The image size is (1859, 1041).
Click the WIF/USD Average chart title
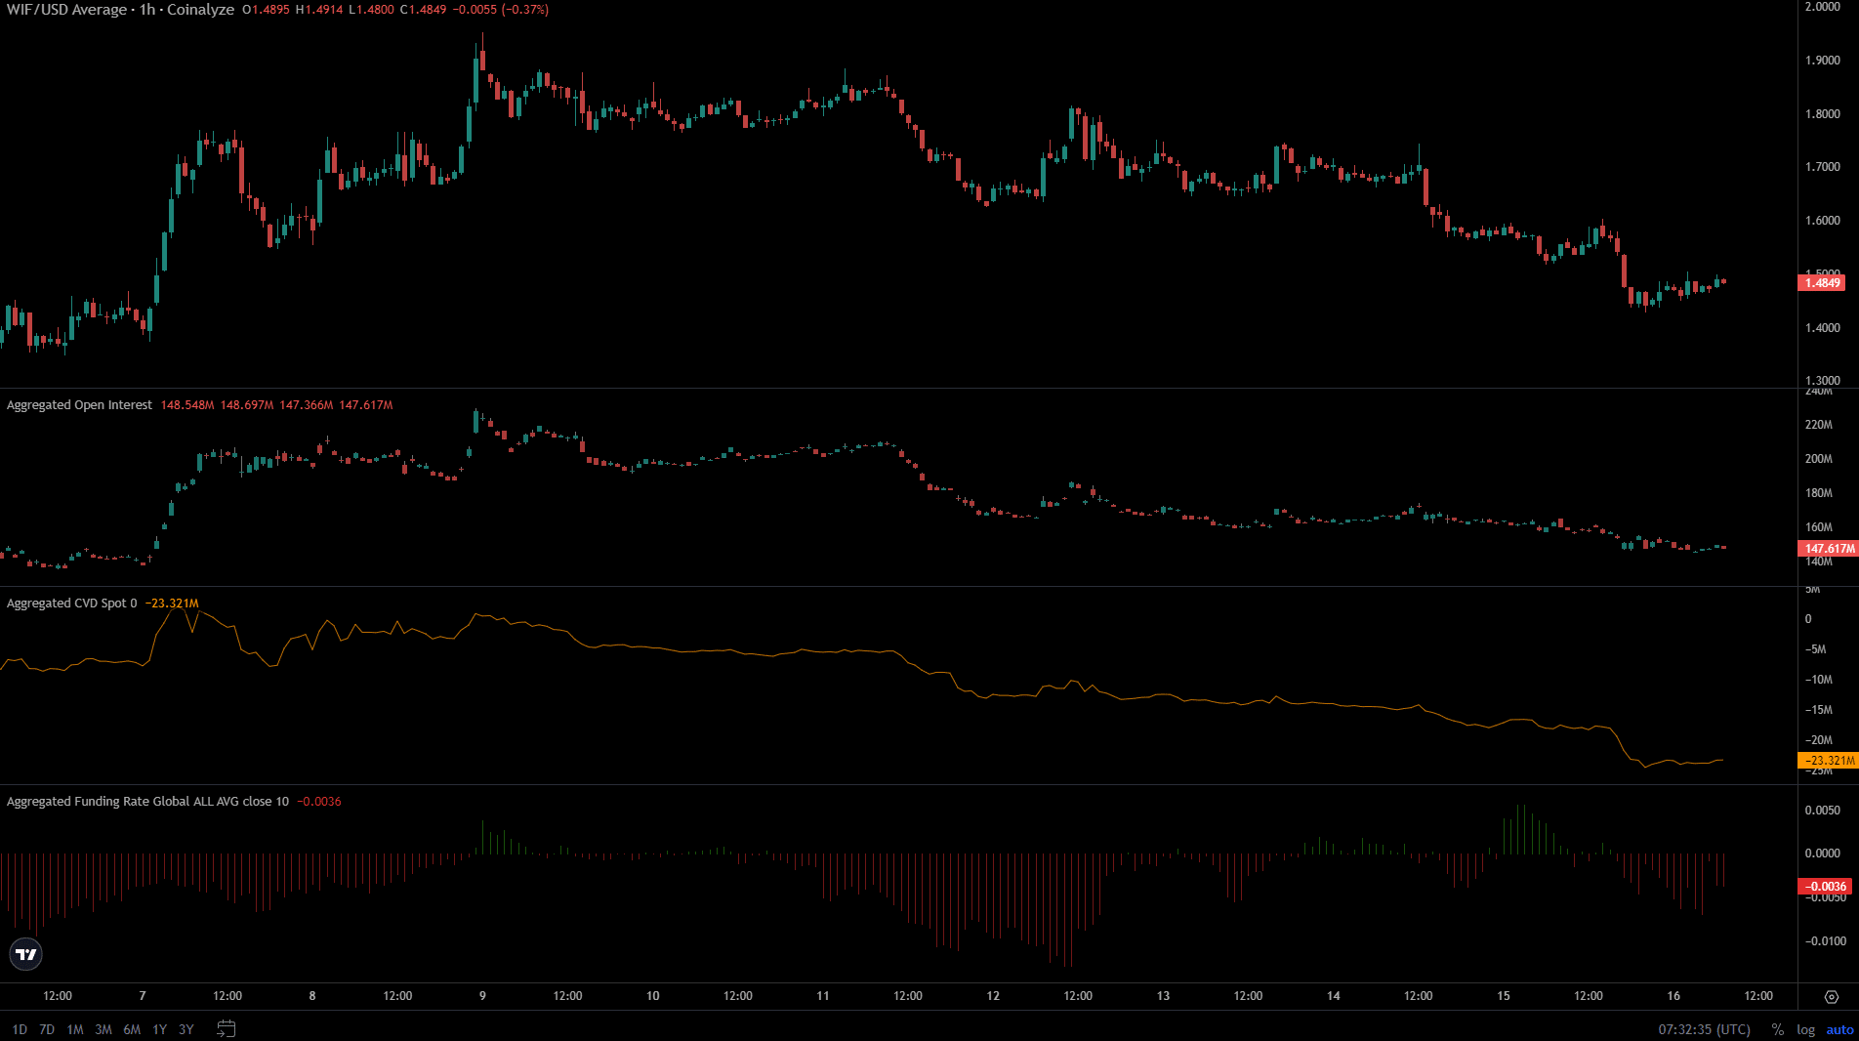120,10
